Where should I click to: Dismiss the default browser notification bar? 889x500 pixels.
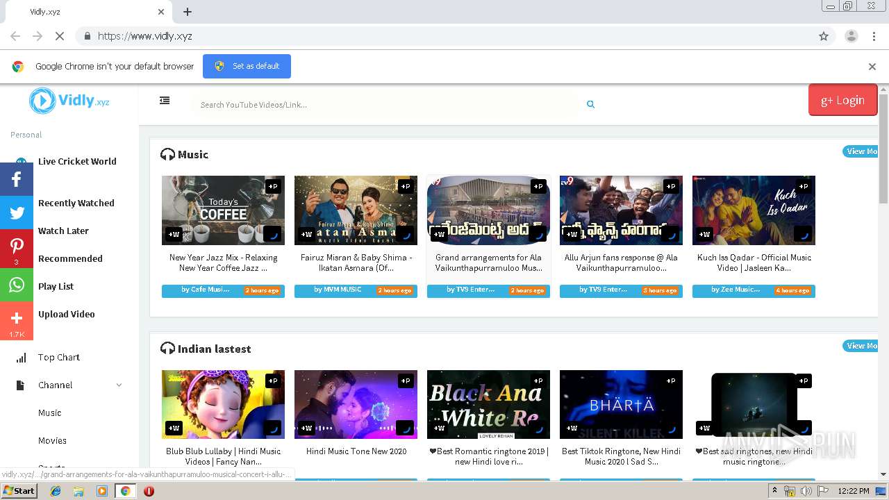coord(872,67)
